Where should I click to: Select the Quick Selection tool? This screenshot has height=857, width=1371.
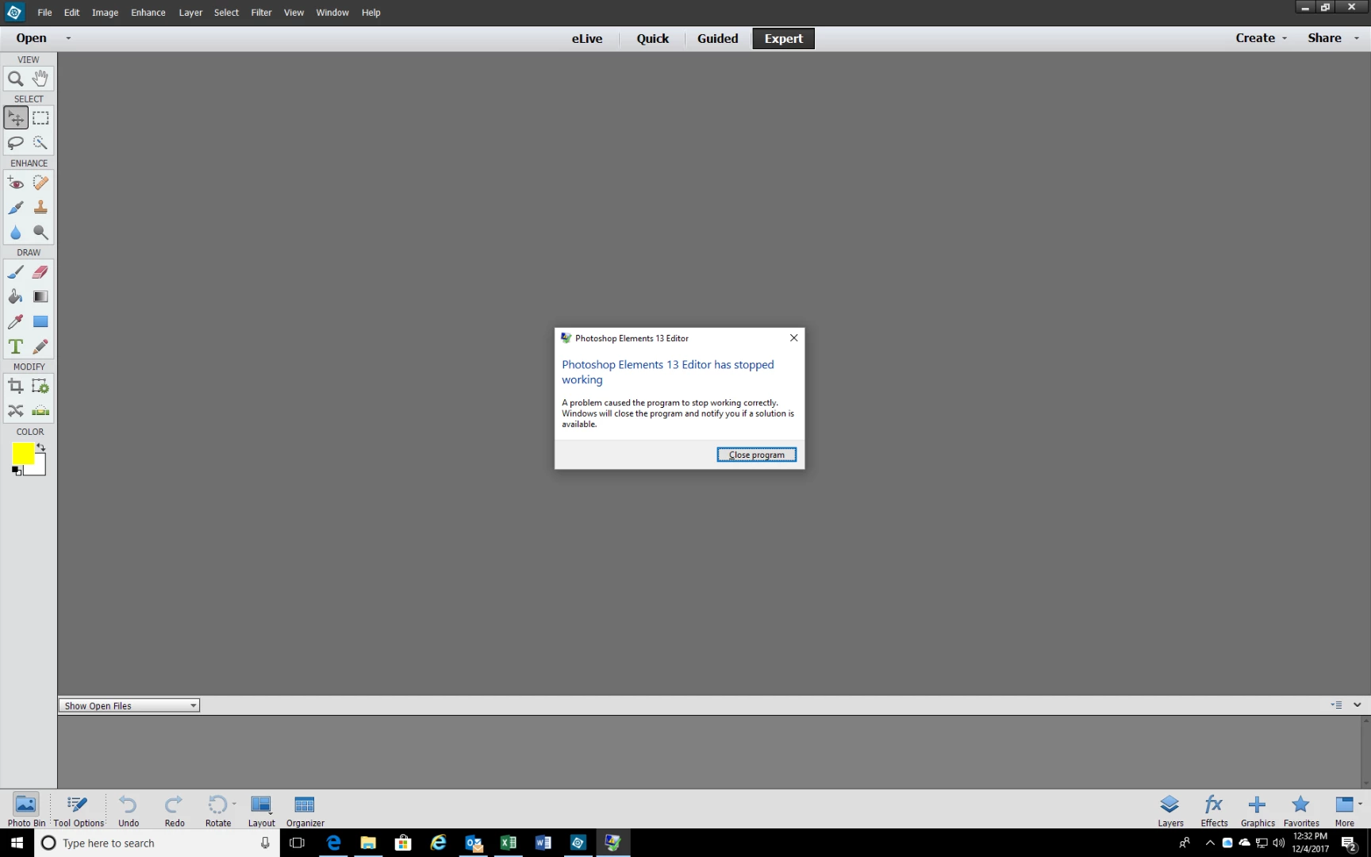tap(40, 143)
